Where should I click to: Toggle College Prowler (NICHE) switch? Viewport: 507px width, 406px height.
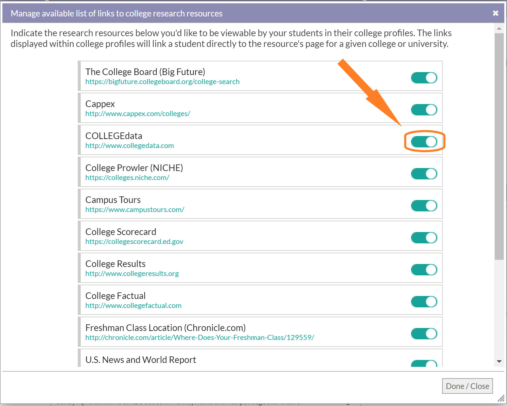pos(424,174)
